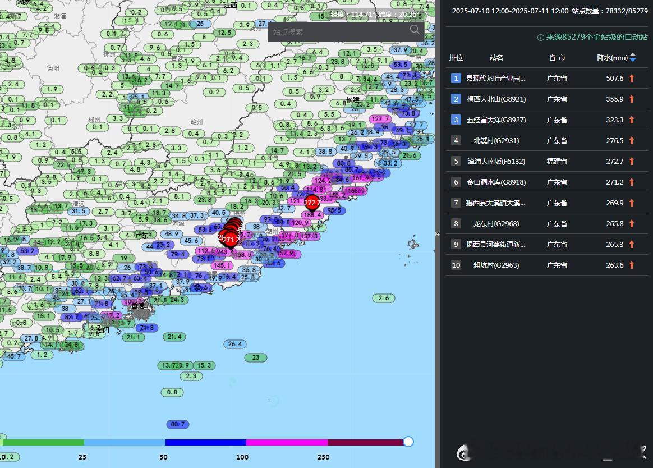Click the blue rank badge number 1

(x=456, y=79)
